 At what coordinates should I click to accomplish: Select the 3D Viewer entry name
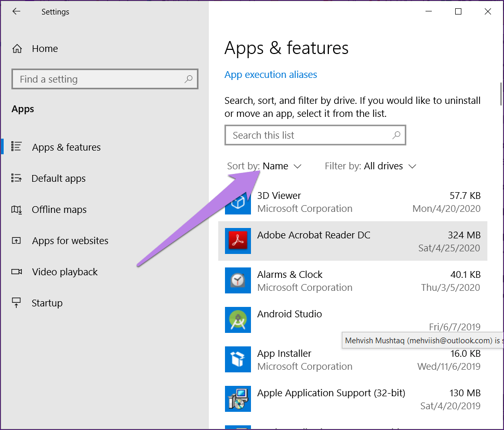point(279,195)
